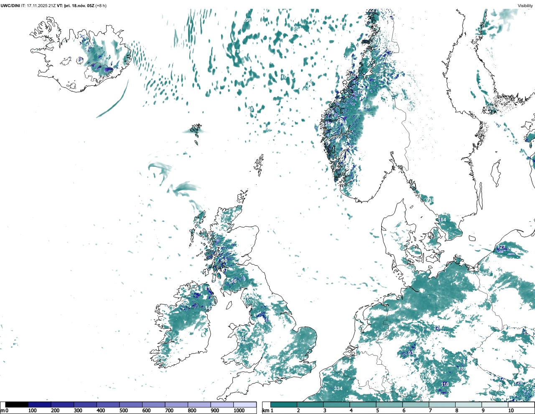Pick the 3–4 km legend swatch
The image size is (535, 414).
(336, 404)
